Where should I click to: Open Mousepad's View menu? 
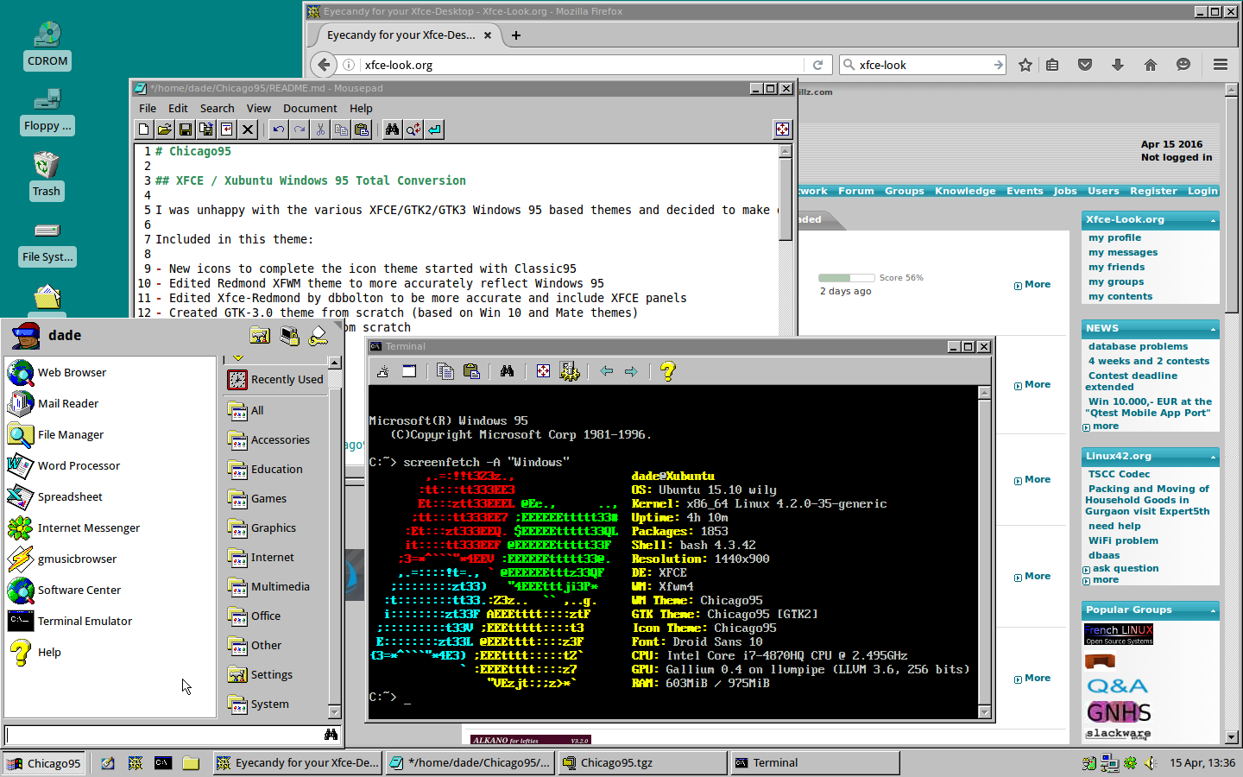tap(259, 108)
